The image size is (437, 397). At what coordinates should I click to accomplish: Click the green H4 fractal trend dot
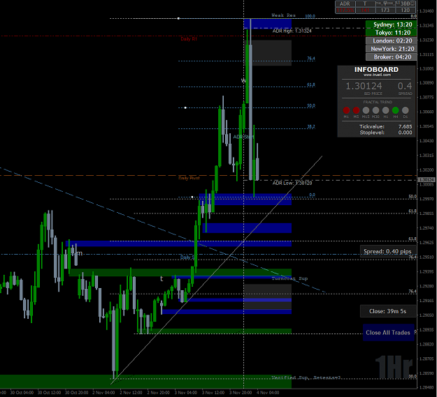tap(395, 110)
